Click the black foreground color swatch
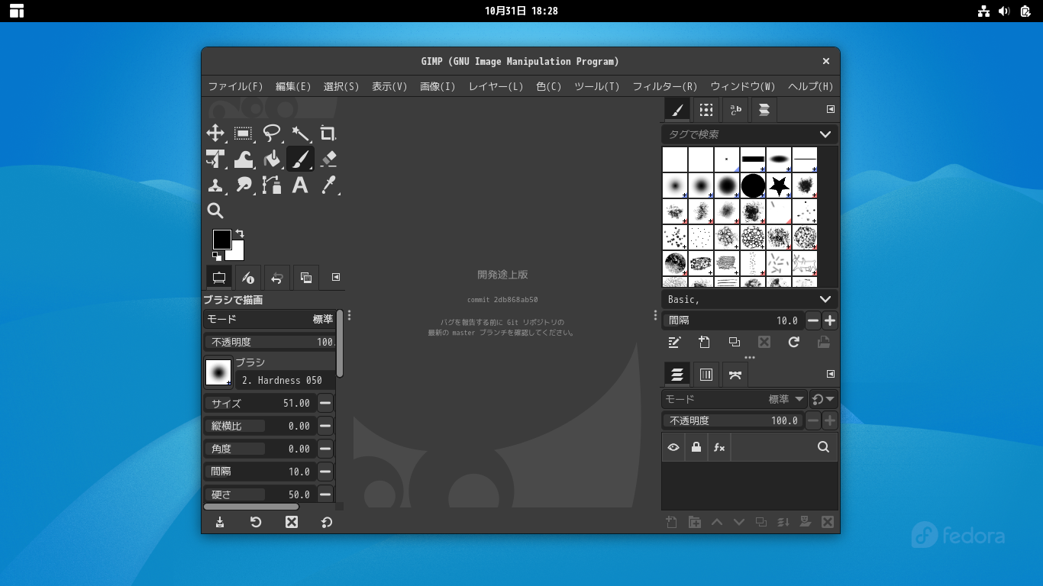 coord(221,240)
